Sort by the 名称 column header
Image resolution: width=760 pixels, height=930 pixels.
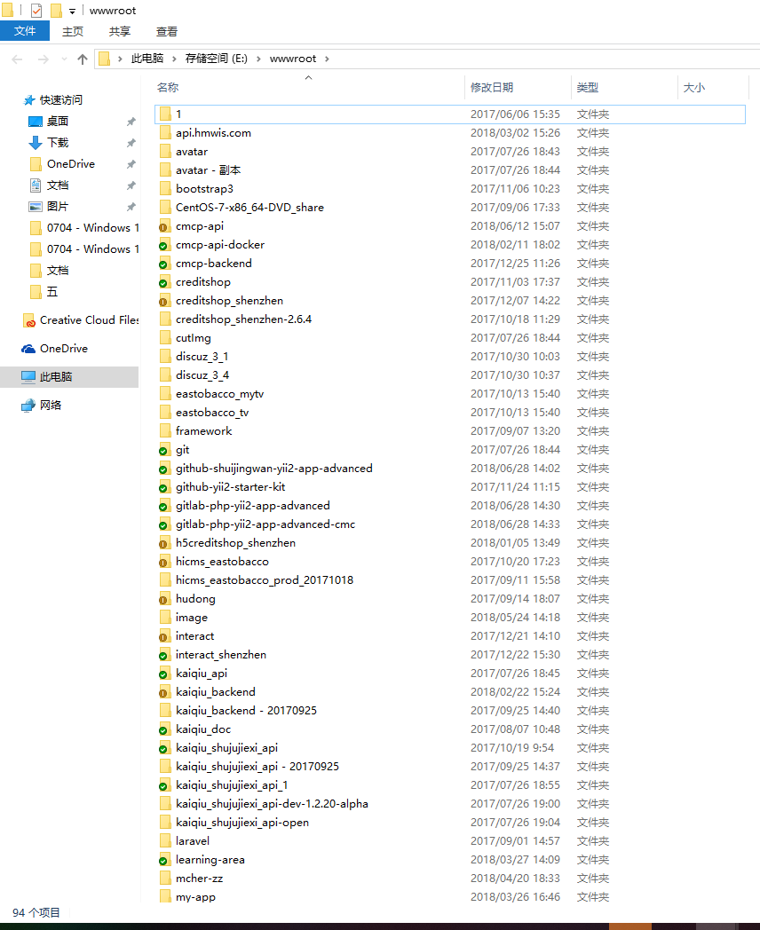tap(167, 88)
